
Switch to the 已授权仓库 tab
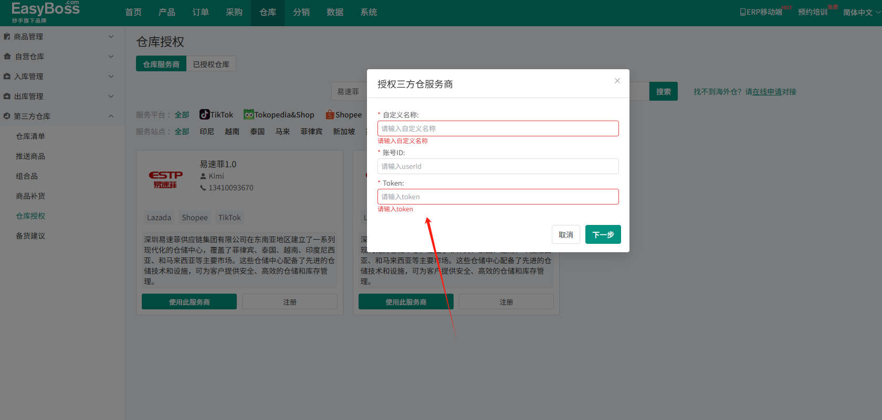pyautogui.click(x=211, y=64)
